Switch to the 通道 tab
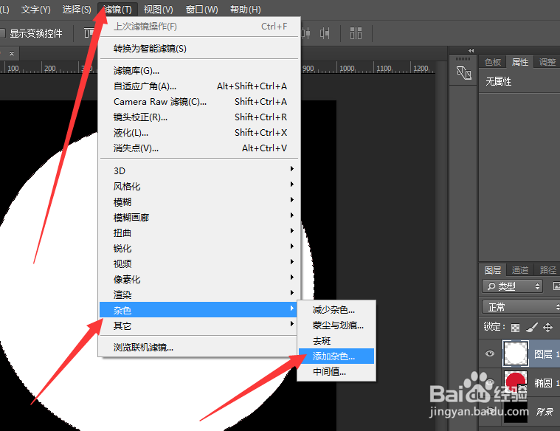Image resolution: width=560 pixels, height=431 pixels. (x=520, y=270)
